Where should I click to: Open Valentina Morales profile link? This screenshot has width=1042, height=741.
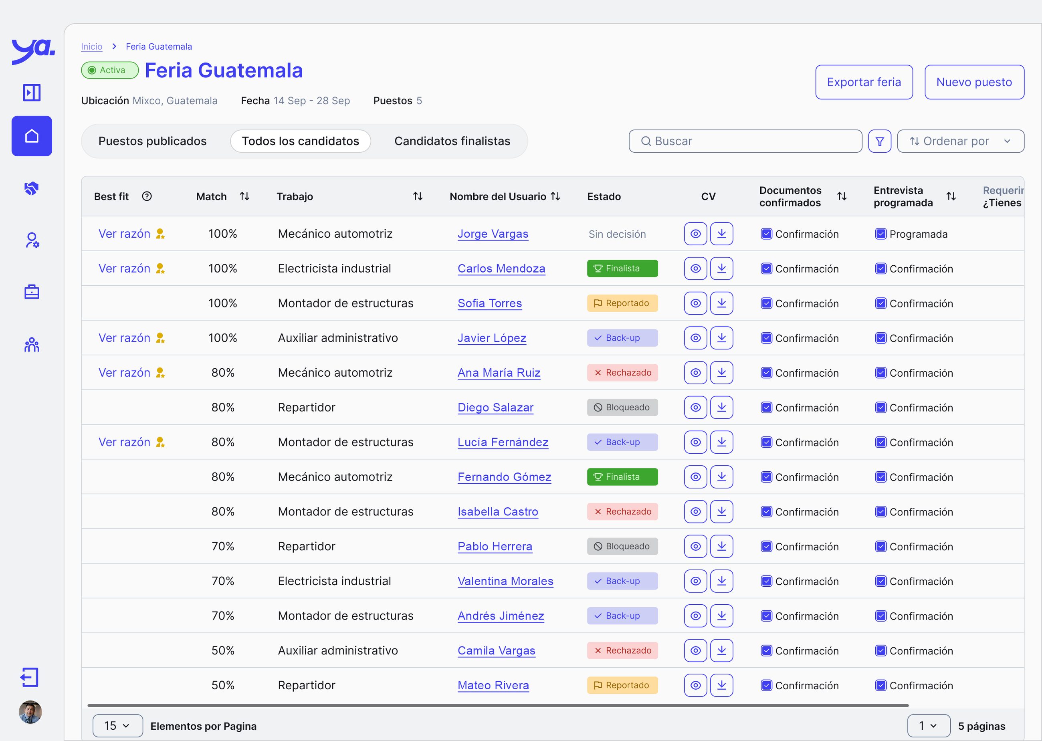505,581
